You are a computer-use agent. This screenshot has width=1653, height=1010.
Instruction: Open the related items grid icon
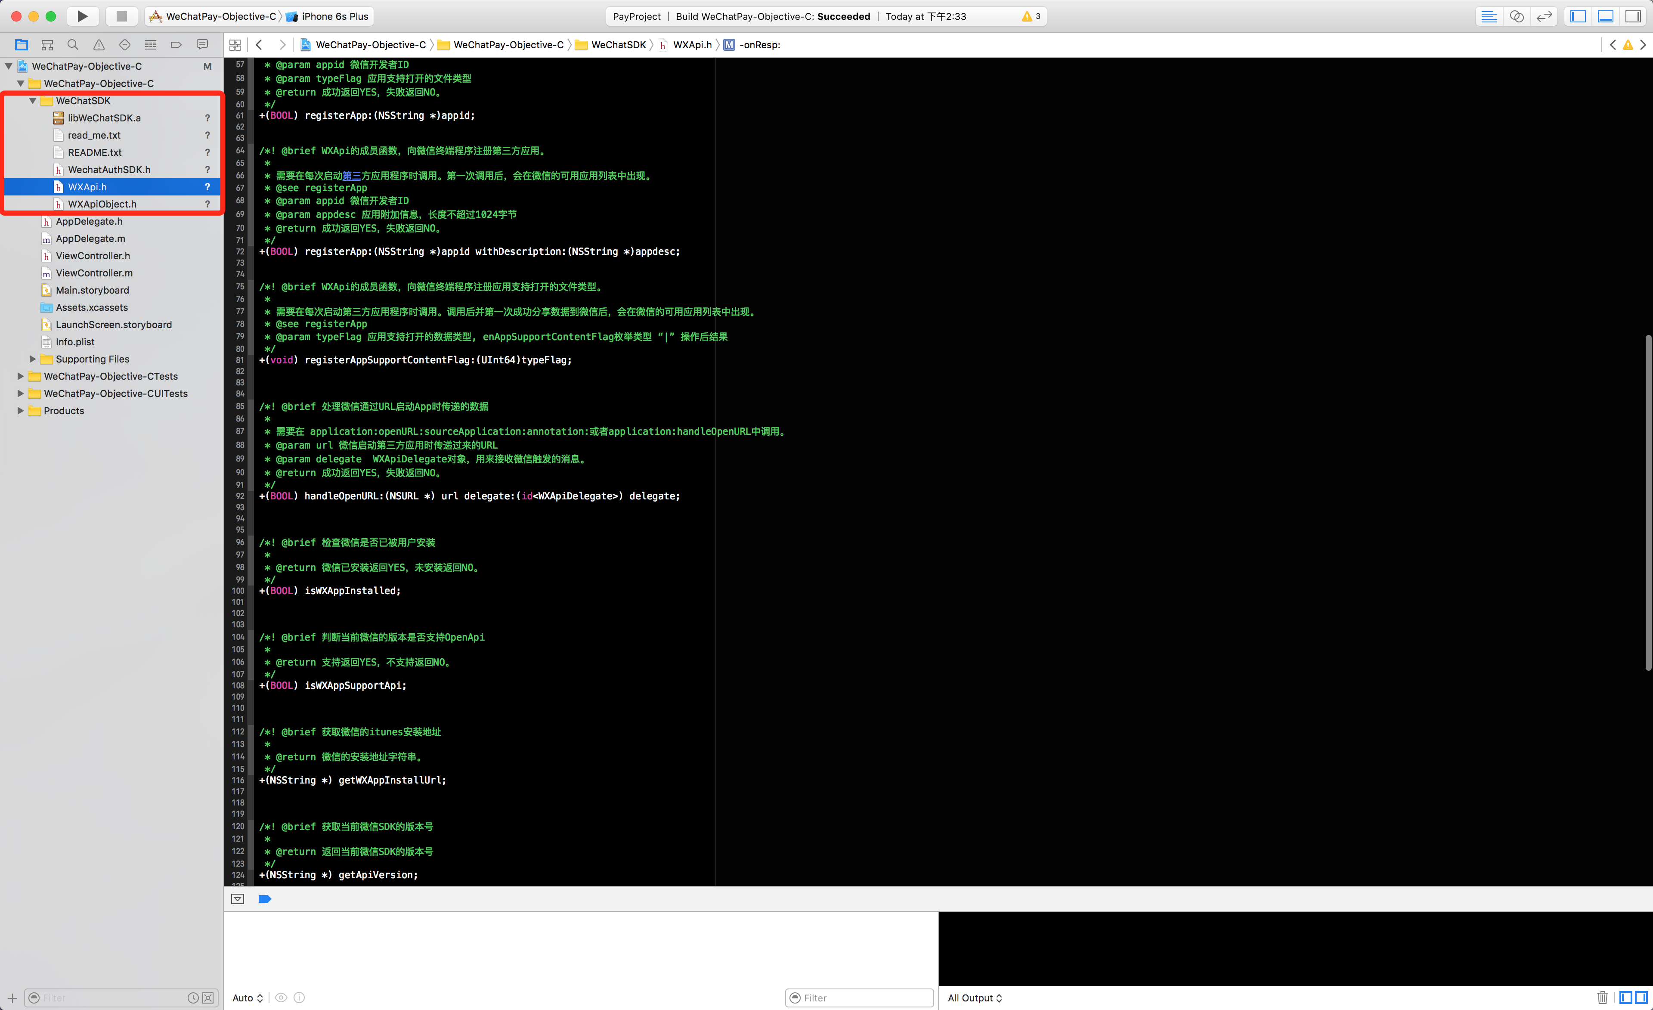(235, 45)
